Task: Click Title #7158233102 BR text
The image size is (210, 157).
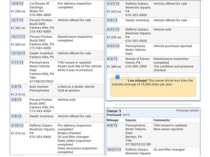Action: click(x=138, y=143)
